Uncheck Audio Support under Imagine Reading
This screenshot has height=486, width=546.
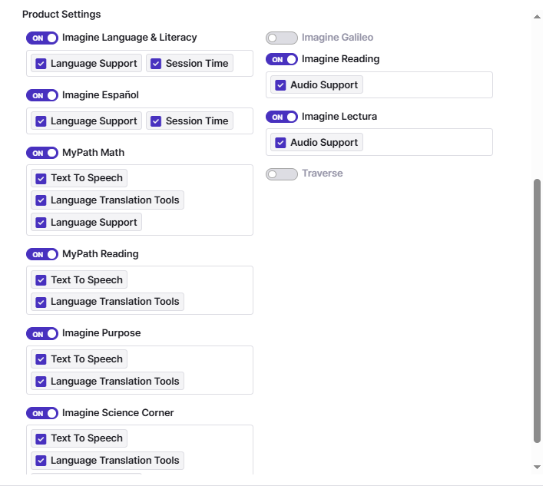click(280, 85)
